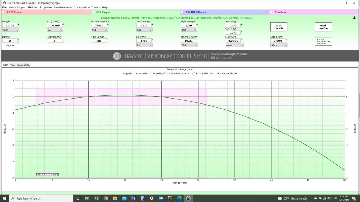Increase Zero Range with plus button
This screenshot has width=360, height=202.
point(152,25)
